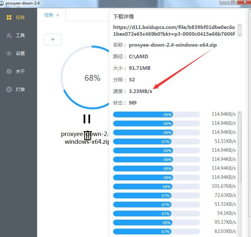Image resolution: width=251 pixels, height=237 pixels.
Task: Click the yen coin icon beside 打赏
Action: 9,89
